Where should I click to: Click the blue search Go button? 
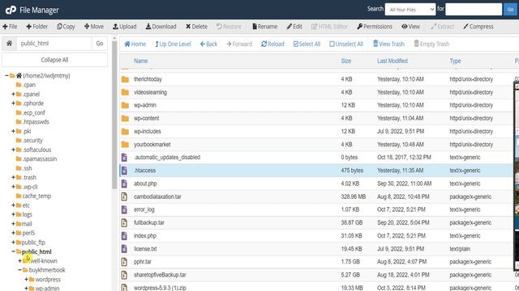[510, 10]
